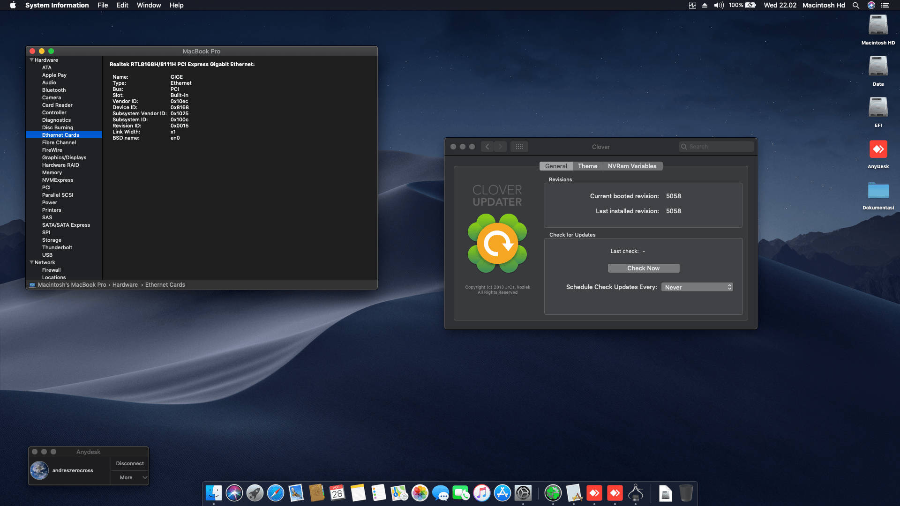Viewport: 900px width, 506px height.
Task: Select Thunderbolt in the sidebar
Action: tap(57, 247)
